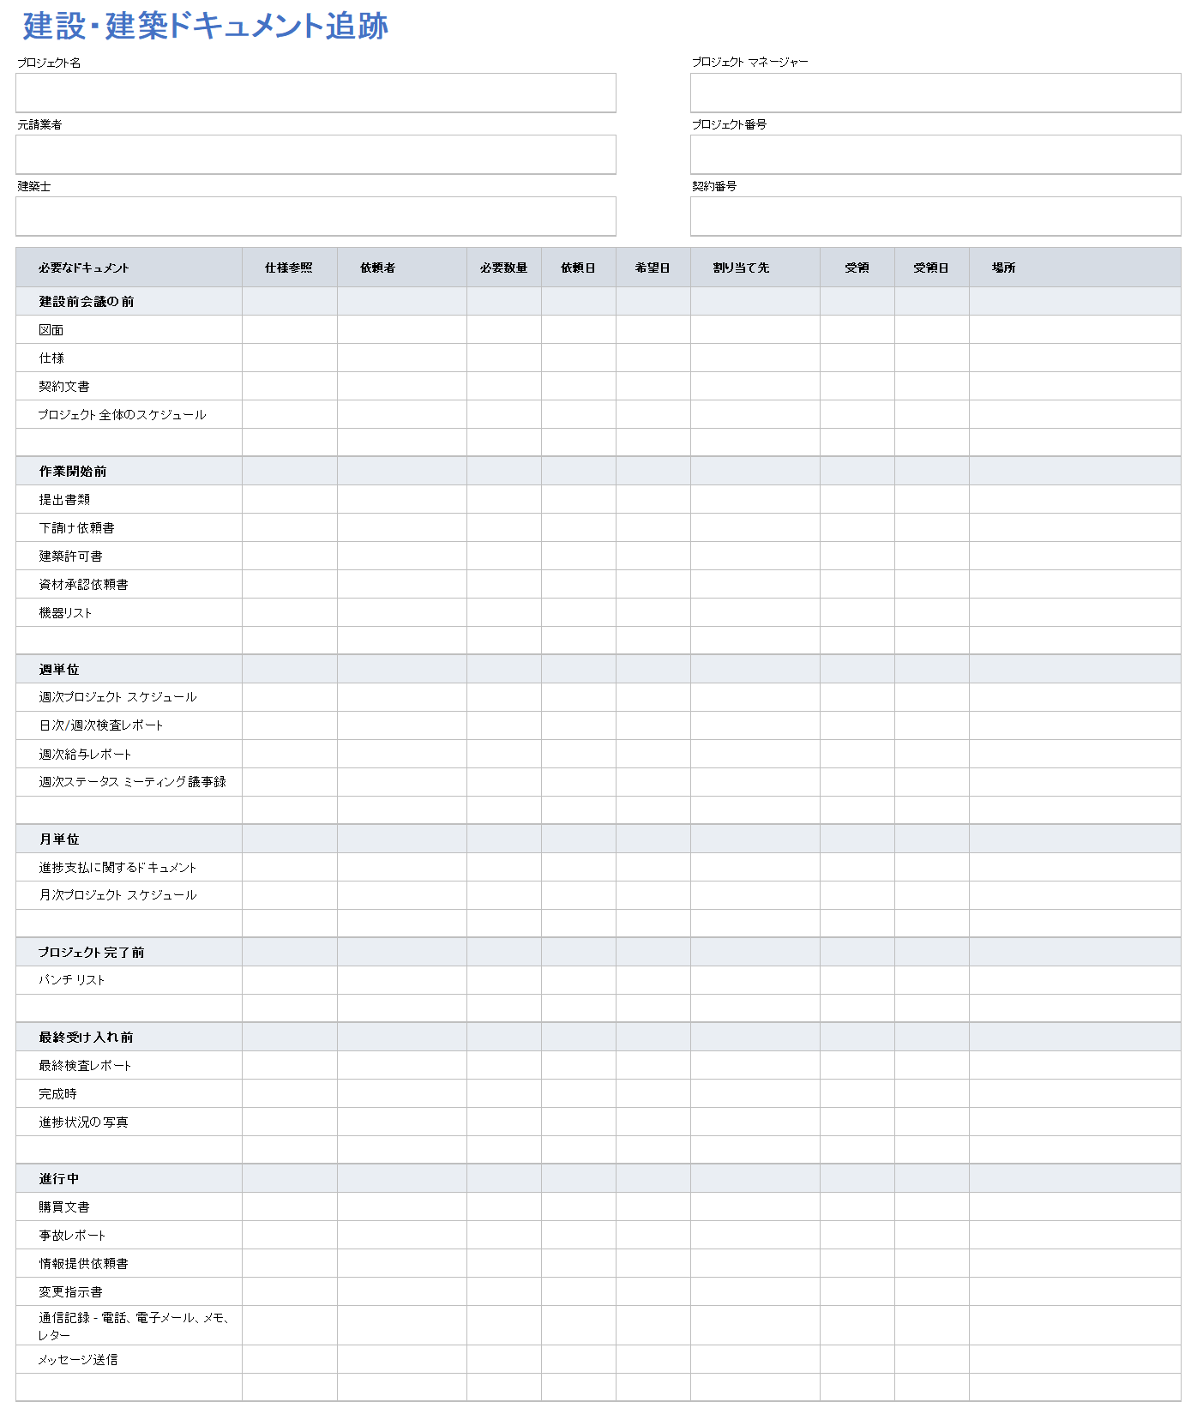1197x1414 pixels.
Task: Click the メッセージ送信 row label
Action: coord(78,1359)
